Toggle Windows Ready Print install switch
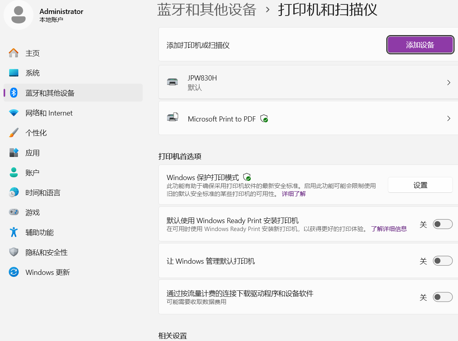Image resolution: width=458 pixels, height=341 pixels. coord(443,224)
